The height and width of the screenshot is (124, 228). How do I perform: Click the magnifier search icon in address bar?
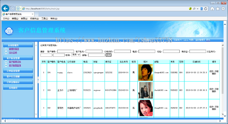coord(194,9)
